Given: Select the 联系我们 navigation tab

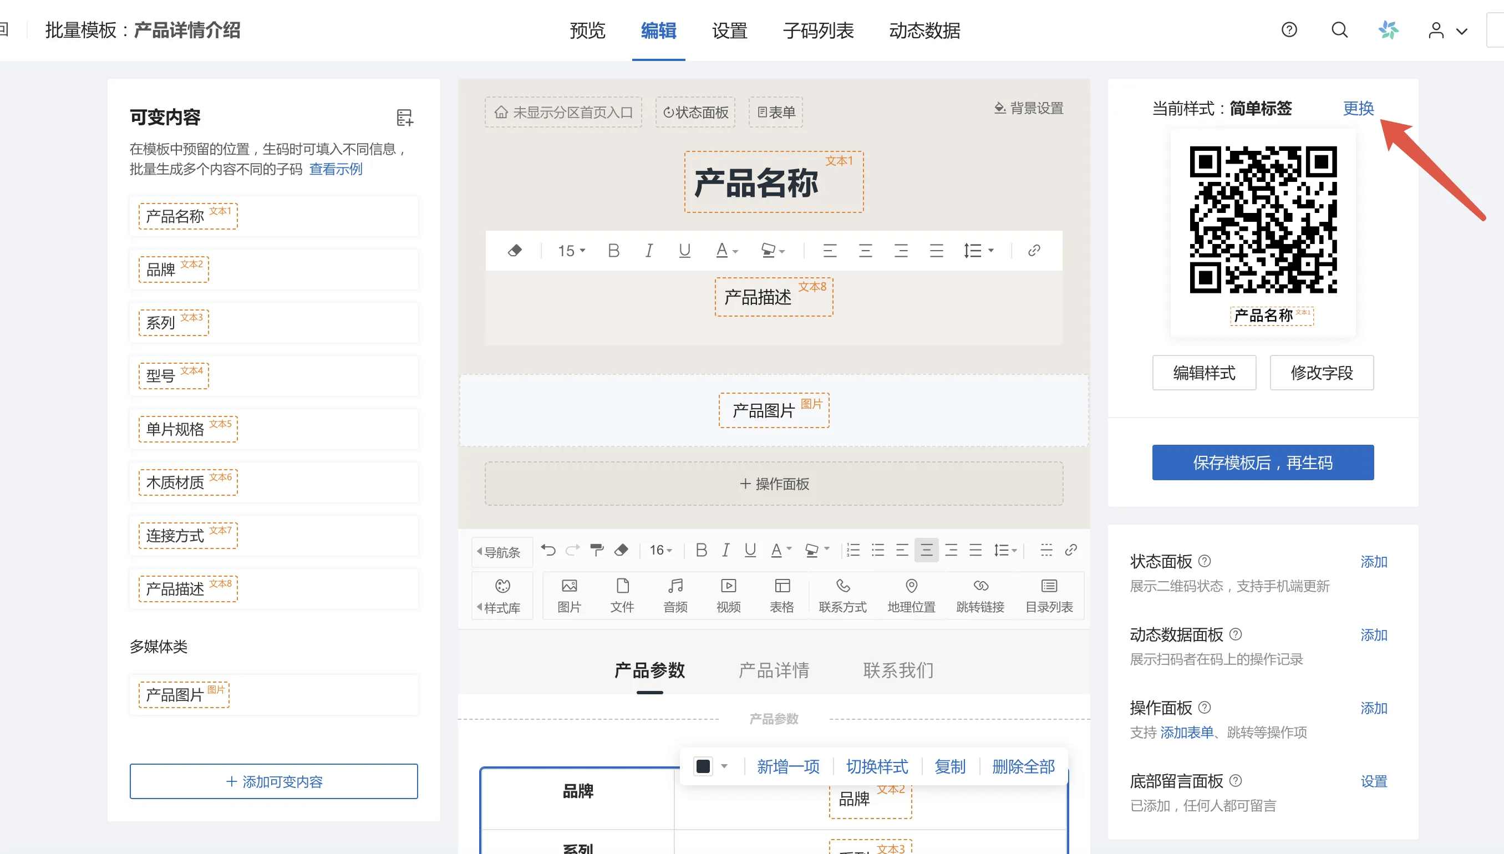Looking at the screenshot, I should coord(898,670).
